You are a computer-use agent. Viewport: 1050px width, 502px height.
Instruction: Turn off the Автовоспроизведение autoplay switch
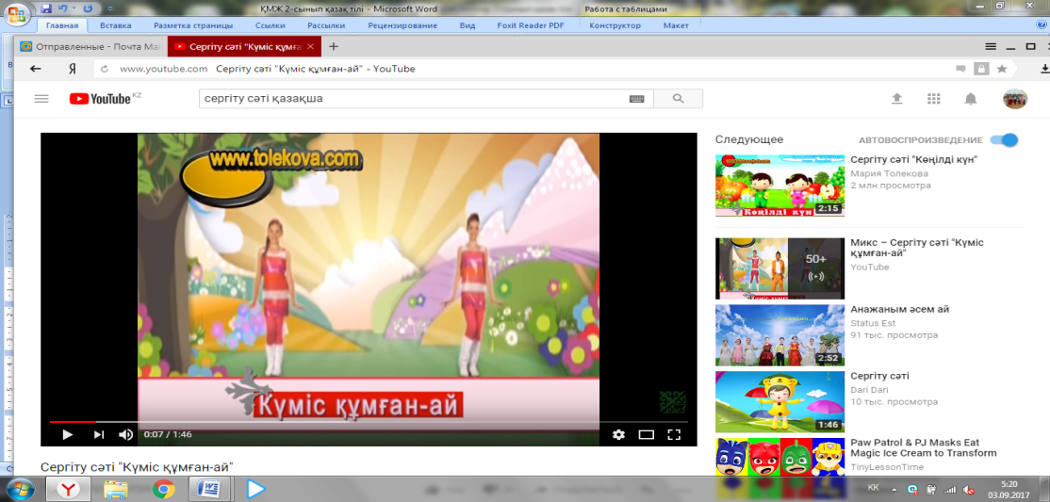point(1006,139)
